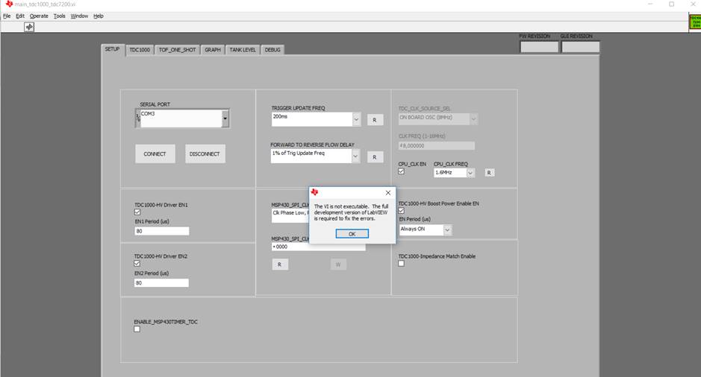Toggle TDC1000-HV Boost Power Enable EN checkbox
Screen dimensions: 701x377
pos(401,210)
